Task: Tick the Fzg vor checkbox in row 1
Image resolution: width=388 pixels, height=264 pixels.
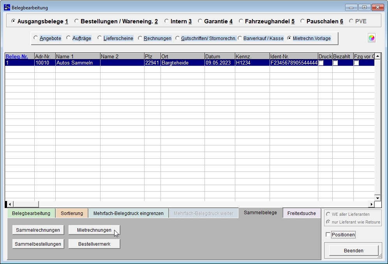Action: tap(356, 63)
